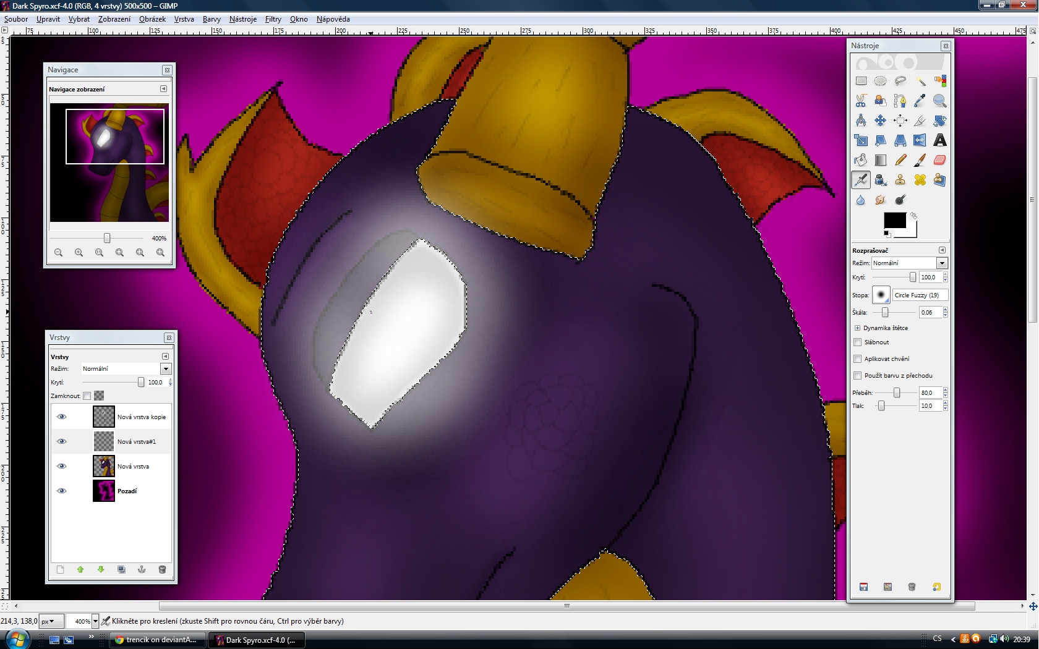Viewport: 1039px width, 649px height.
Task: Select the Ellipse Select tool
Action: (881, 81)
